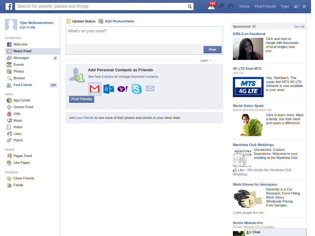Click the Like Pages icon
This screenshot has width=315, height=236.
point(9,163)
